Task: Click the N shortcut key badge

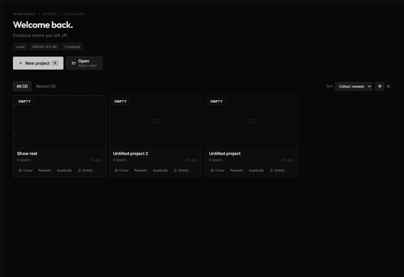Action: pyautogui.click(x=55, y=63)
